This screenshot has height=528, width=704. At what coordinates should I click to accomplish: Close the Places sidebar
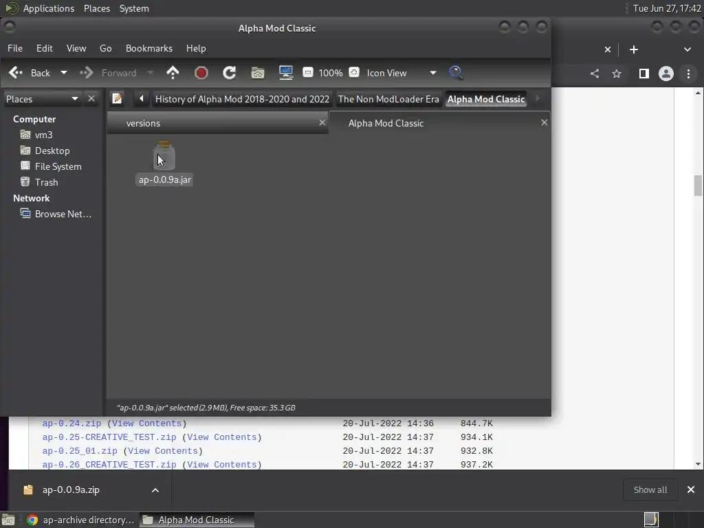91,98
